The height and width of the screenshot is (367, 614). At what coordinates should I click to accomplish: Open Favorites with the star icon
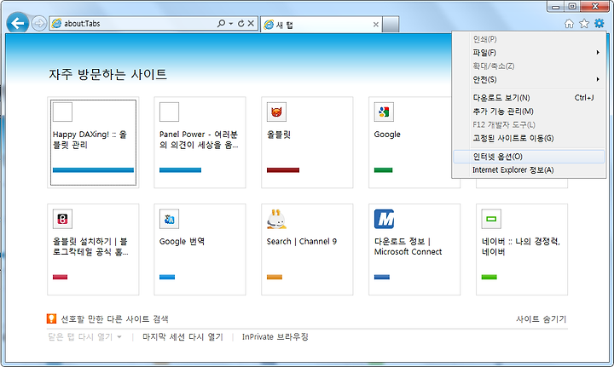(x=584, y=24)
